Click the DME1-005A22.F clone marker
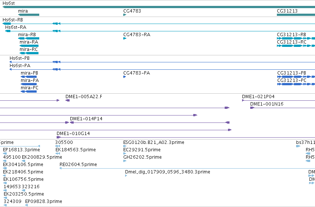315x207 pixels. coord(67,100)
